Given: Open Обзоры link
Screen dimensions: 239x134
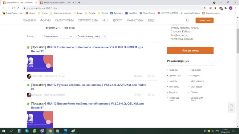Looking at the screenshot, I should (194, 92).
